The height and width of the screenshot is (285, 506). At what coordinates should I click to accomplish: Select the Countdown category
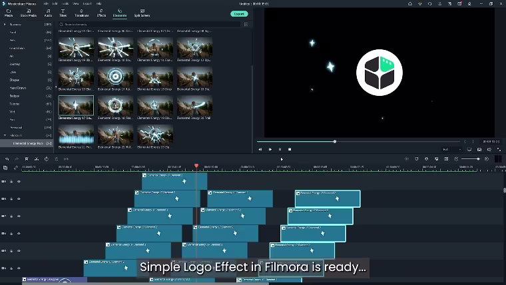17,48
